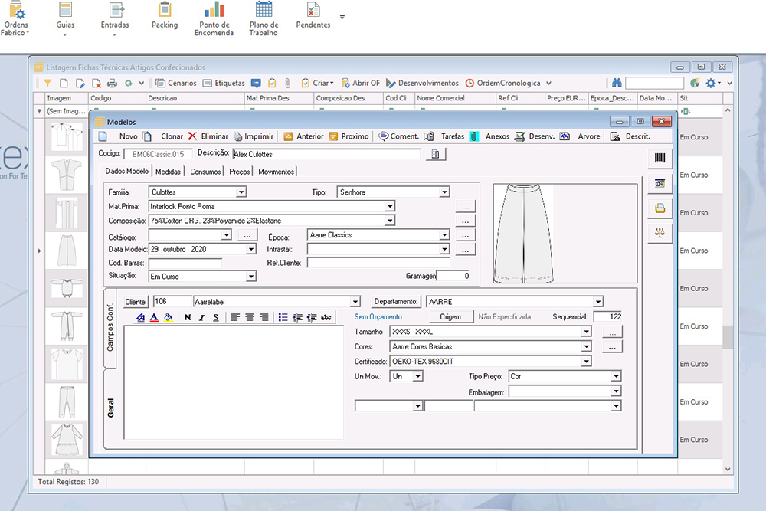
Task: Expand the Família dropdown showing Culottes
Action: (x=241, y=192)
